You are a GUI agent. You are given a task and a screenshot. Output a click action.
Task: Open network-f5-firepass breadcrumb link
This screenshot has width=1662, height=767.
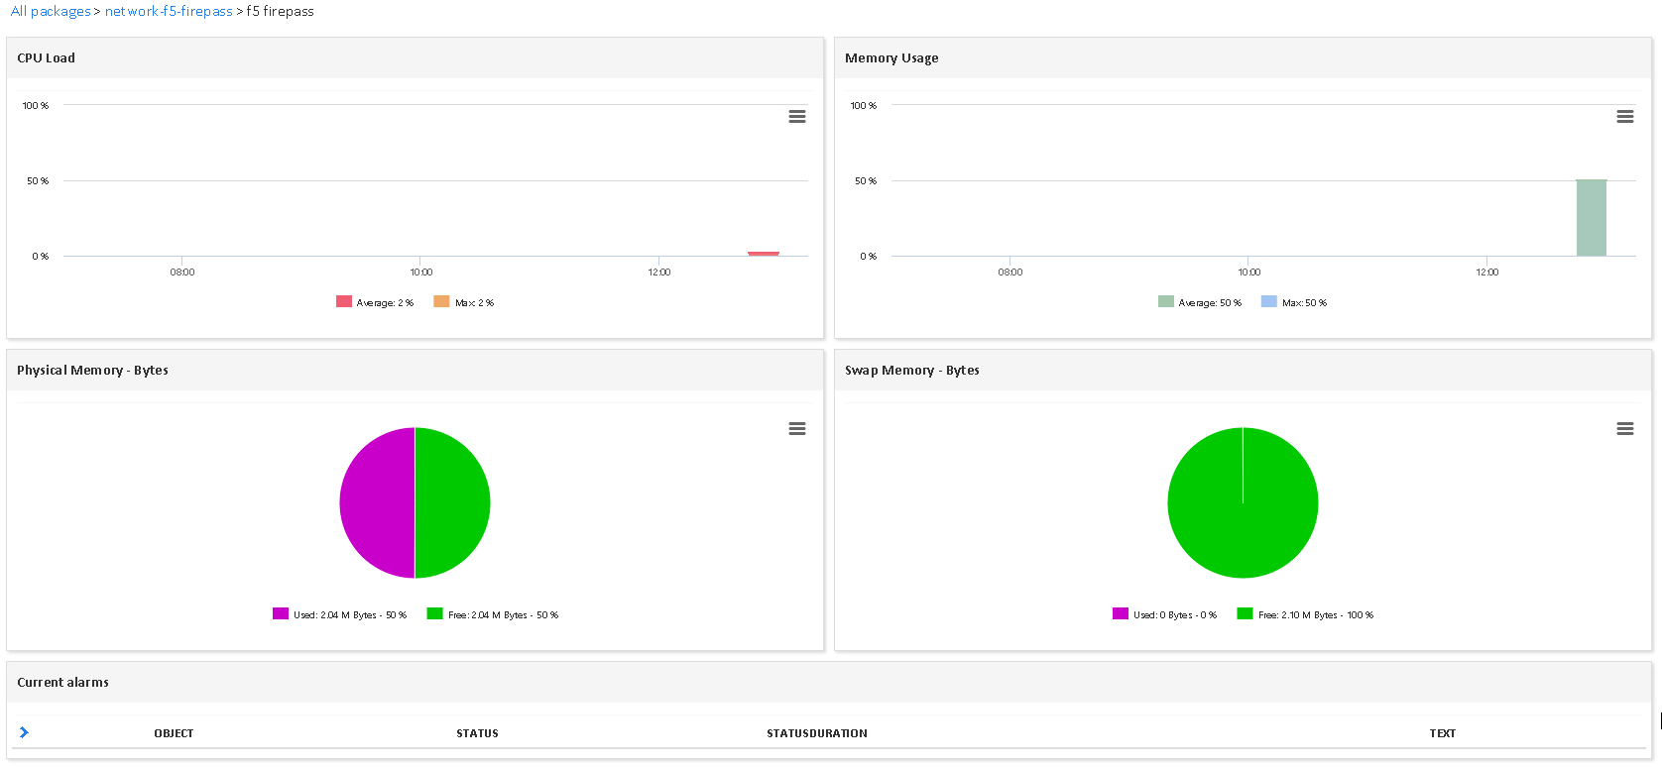[x=169, y=11]
